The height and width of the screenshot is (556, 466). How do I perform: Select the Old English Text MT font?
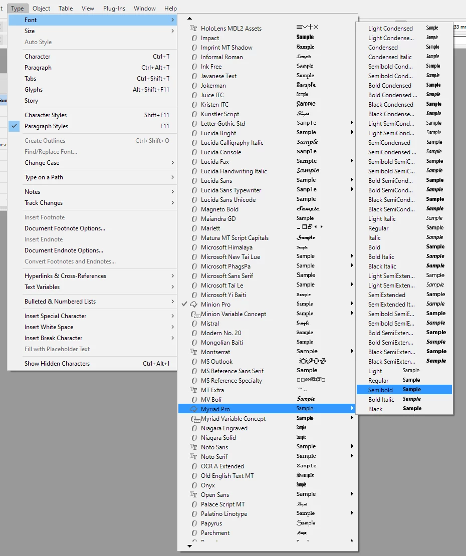268,475
